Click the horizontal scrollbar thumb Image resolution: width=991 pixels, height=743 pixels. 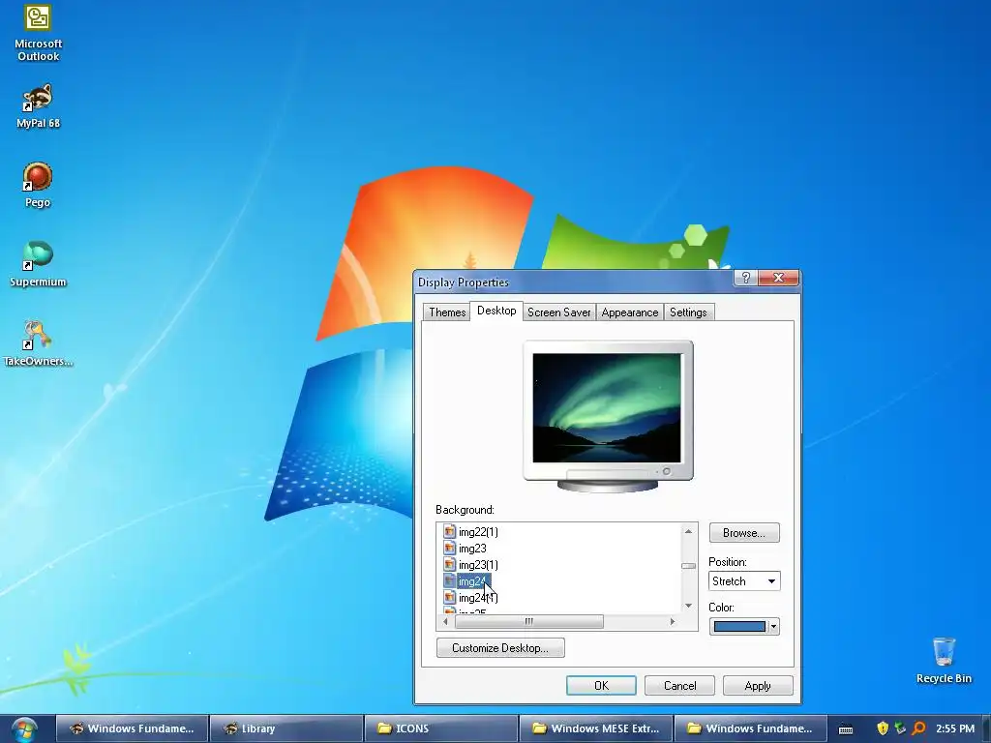(529, 622)
